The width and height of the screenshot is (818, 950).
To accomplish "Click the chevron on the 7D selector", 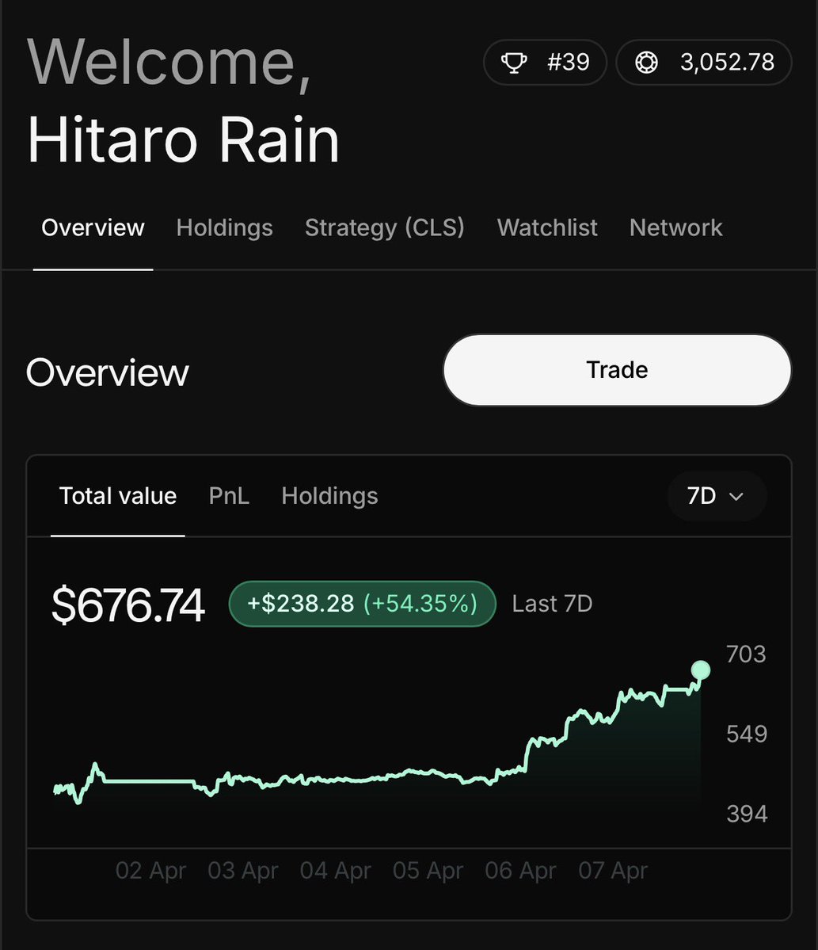I will coord(736,496).
